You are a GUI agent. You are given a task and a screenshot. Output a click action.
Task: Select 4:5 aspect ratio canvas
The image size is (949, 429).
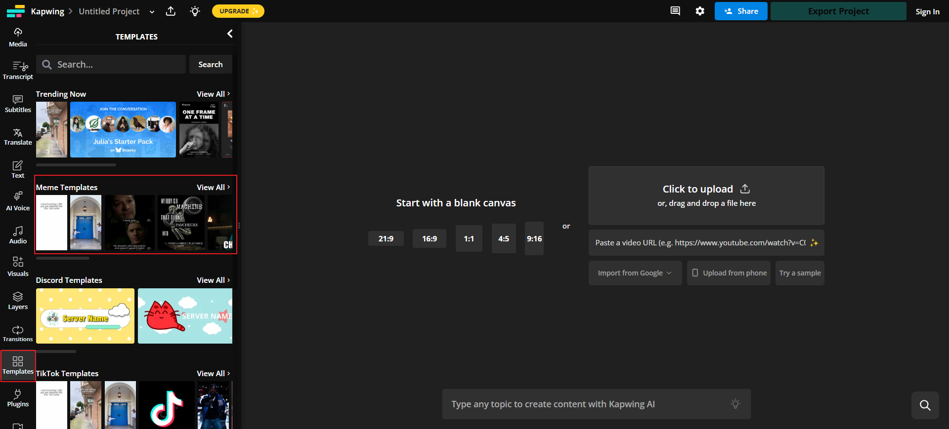[x=504, y=238]
